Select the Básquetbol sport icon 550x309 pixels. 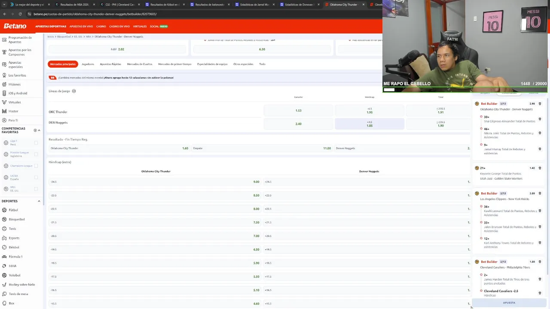tap(4, 219)
